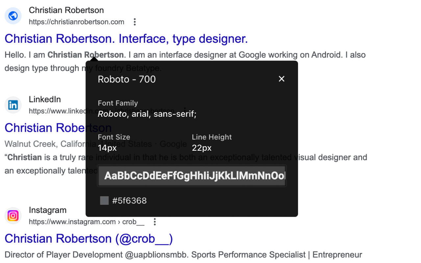Click the '#5f6368' hex color code

pyautogui.click(x=129, y=201)
